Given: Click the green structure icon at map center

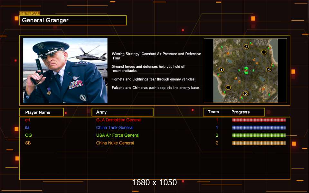Looking at the screenshot, I should pos(246,70).
